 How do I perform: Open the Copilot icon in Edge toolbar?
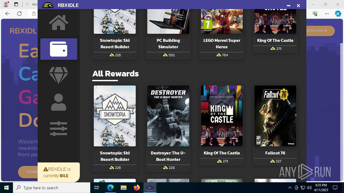[338, 14]
